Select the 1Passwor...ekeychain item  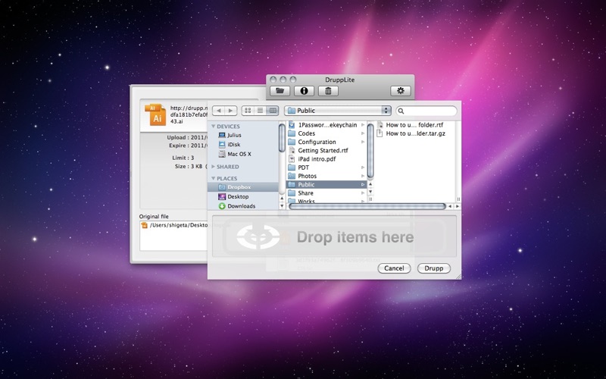(x=326, y=125)
